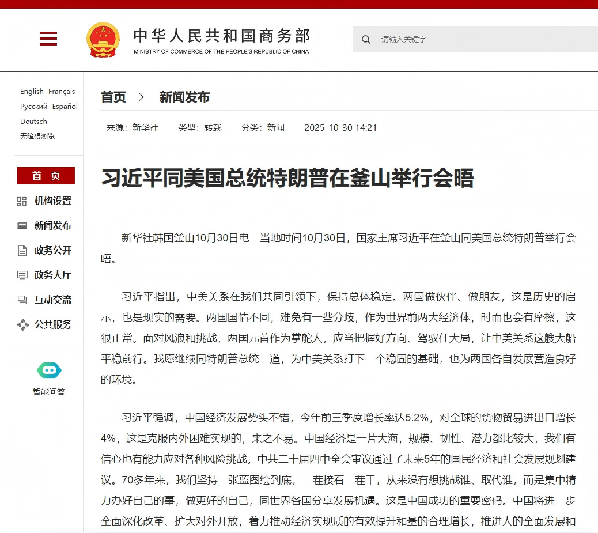Select the Русский language link

tap(33, 107)
